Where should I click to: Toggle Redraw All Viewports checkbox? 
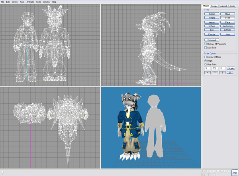[x=206, y=44]
